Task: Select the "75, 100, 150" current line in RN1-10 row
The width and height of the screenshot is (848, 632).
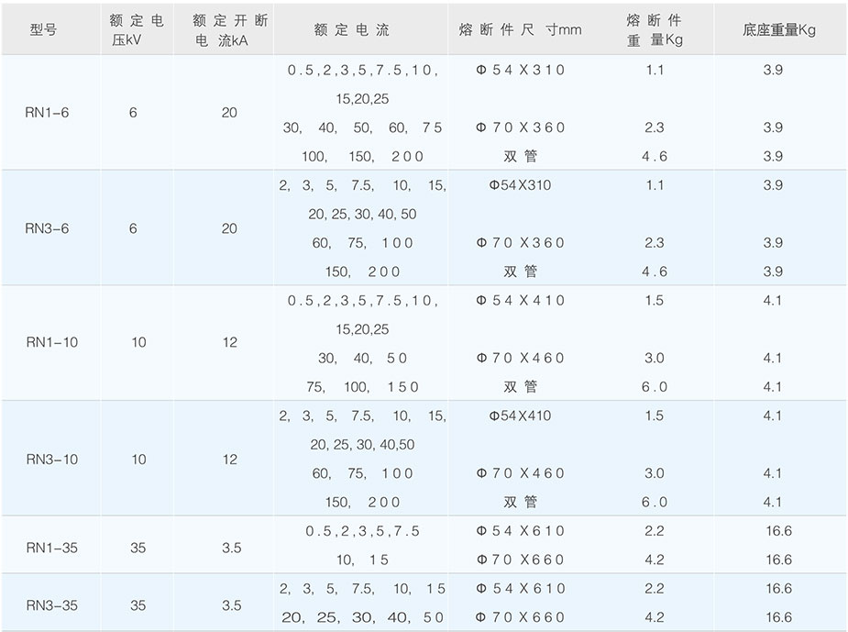Action: (363, 387)
